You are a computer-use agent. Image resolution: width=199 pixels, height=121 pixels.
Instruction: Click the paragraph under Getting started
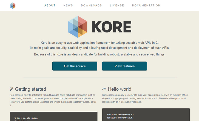(53, 100)
